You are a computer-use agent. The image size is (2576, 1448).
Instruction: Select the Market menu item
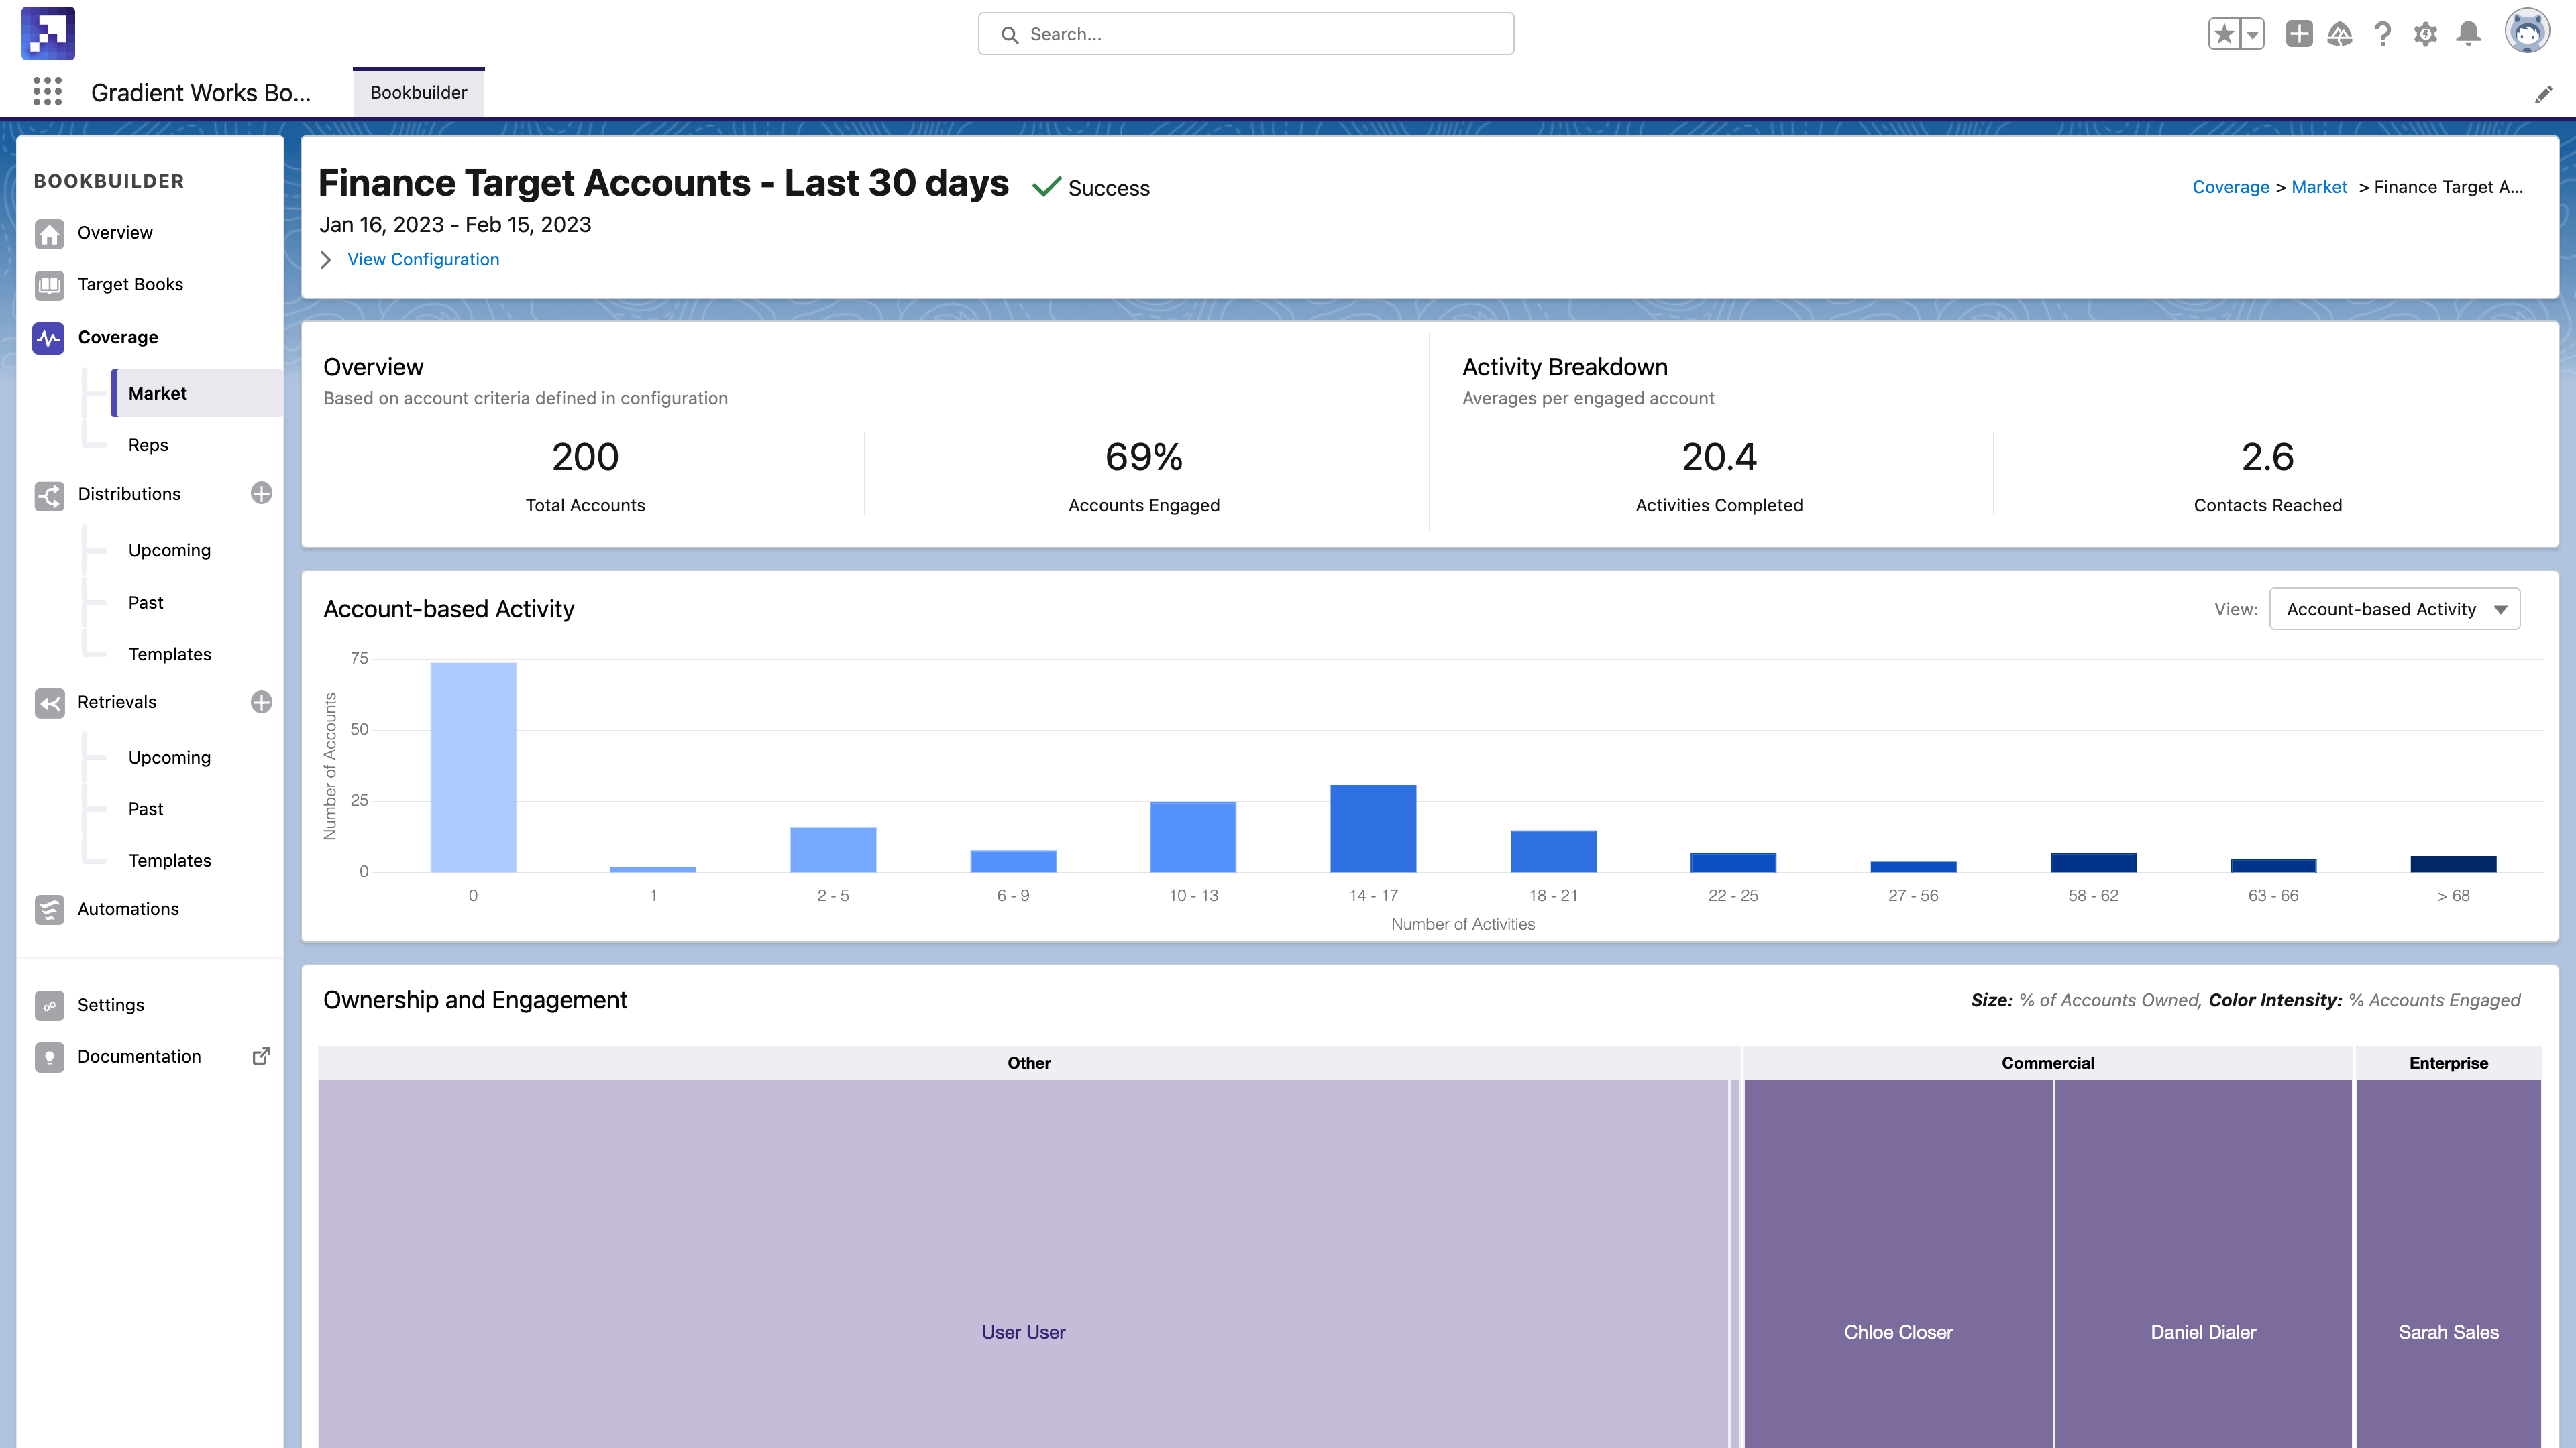point(158,392)
